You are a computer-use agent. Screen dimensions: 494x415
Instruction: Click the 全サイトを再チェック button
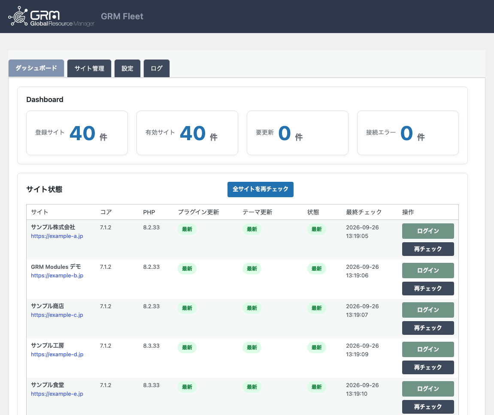point(261,189)
